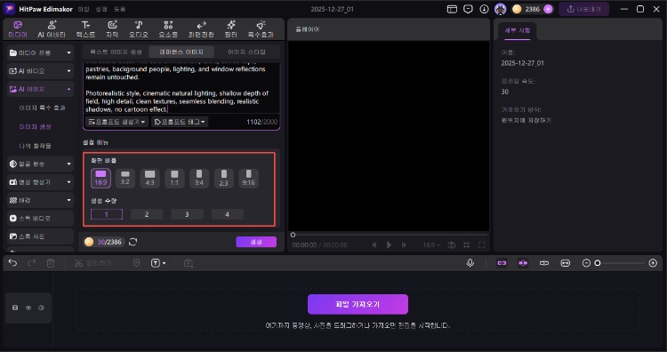Toggle track lock icon
The image size is (667, 352).
point(15,308)
